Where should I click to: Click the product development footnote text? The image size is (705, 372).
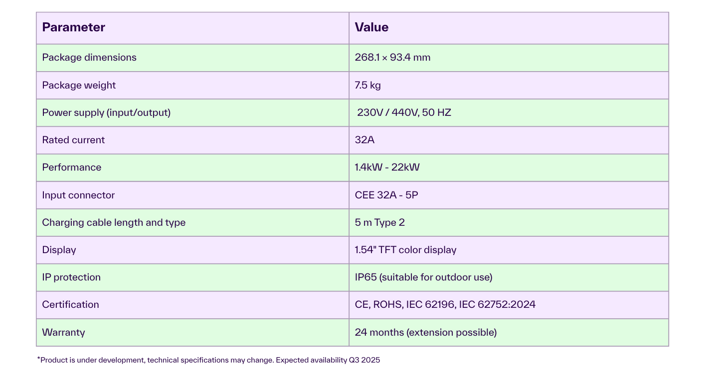point(208,360)
